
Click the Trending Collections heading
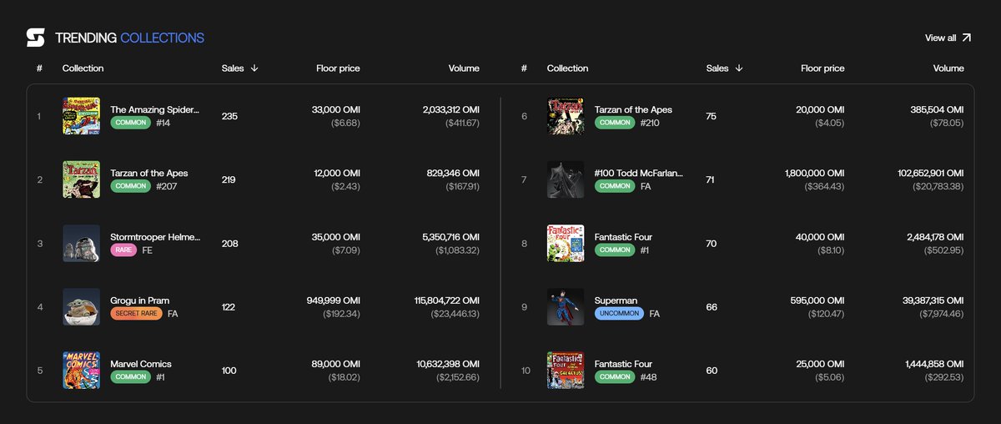point(129,38)
